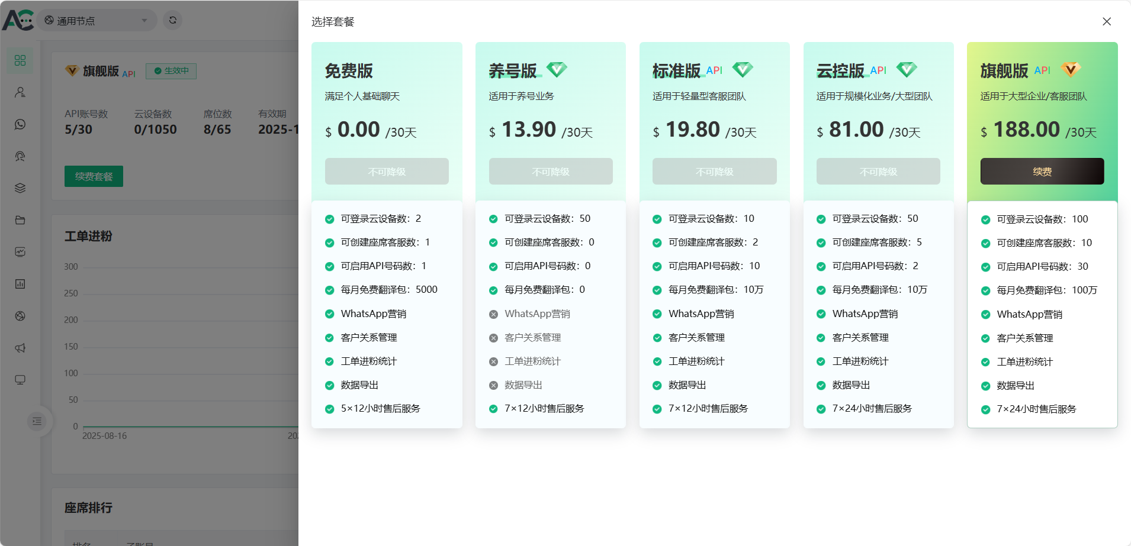The height and width of the screenshot is (546, 1131).
Task: Click the 养号版 green diamond icon
Action: (557, 70)
